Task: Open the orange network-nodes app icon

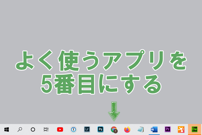Action: pyautogui.click(x=181, y=130)
